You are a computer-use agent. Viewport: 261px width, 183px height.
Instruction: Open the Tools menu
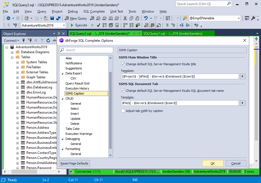[132, 11]
